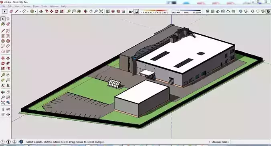Select Section Plane tool in left toolbar
The height and width of the screenshot is (146, 271).
click(8, 114)
